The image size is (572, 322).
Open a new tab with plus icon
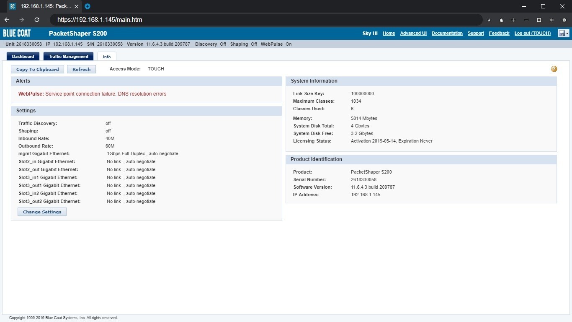87,6
